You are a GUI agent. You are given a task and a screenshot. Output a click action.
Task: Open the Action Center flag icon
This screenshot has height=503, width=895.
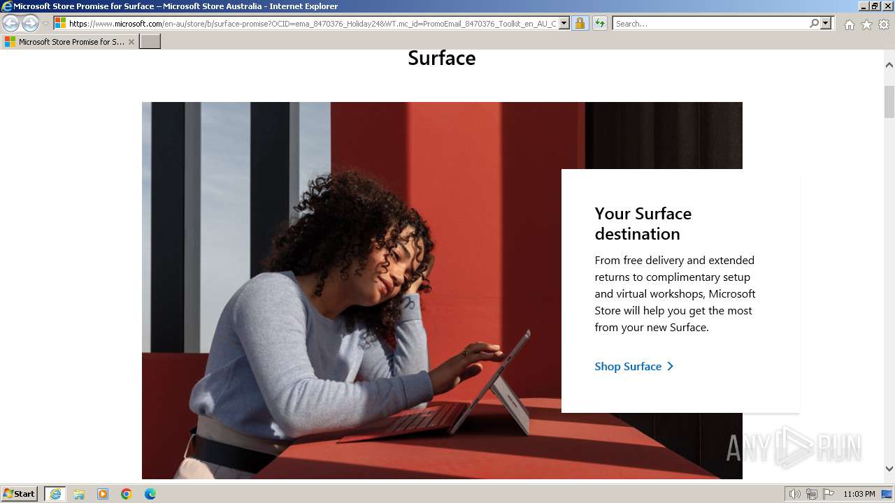[829, 494]
